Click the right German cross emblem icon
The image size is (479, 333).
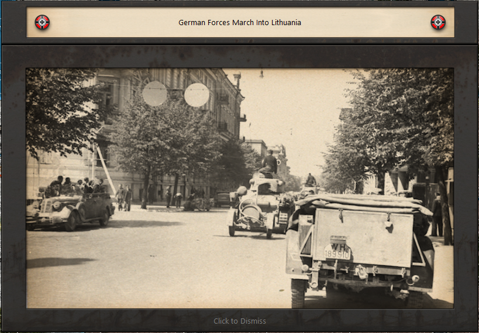coord(438,22)
